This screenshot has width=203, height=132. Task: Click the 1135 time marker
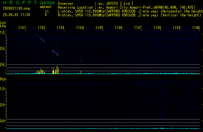point(99,28)
